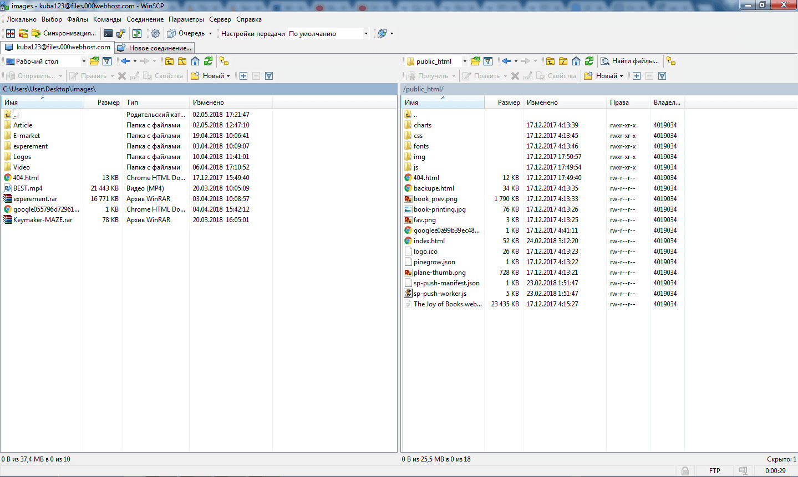The height and width of the screenshot is (477, 798).
Task: Open session in PuTTY icon
Action: [120, 33]
